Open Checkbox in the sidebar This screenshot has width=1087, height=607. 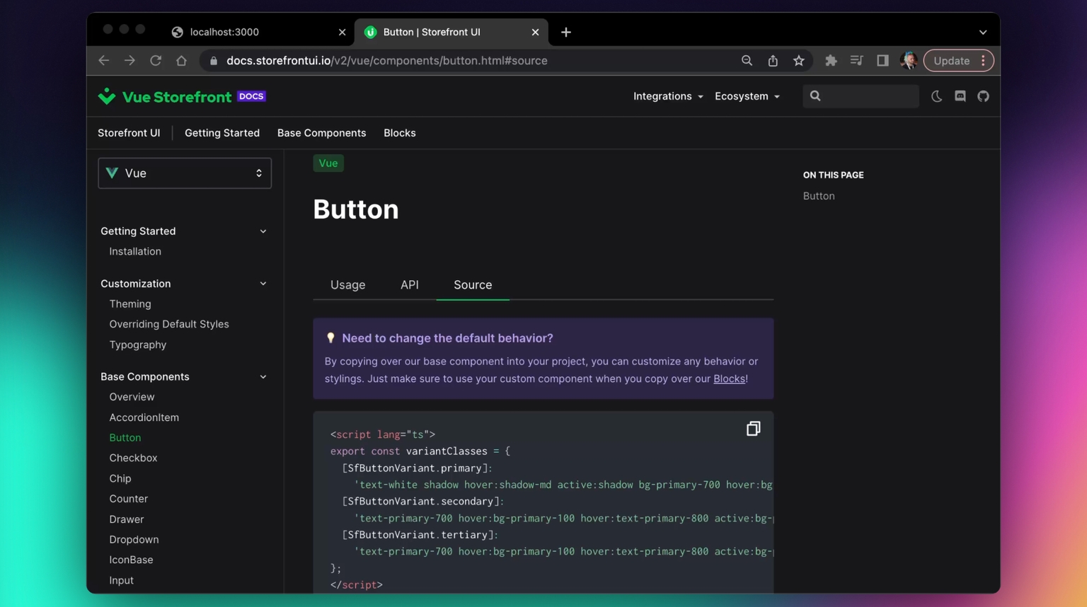[133, 458]
